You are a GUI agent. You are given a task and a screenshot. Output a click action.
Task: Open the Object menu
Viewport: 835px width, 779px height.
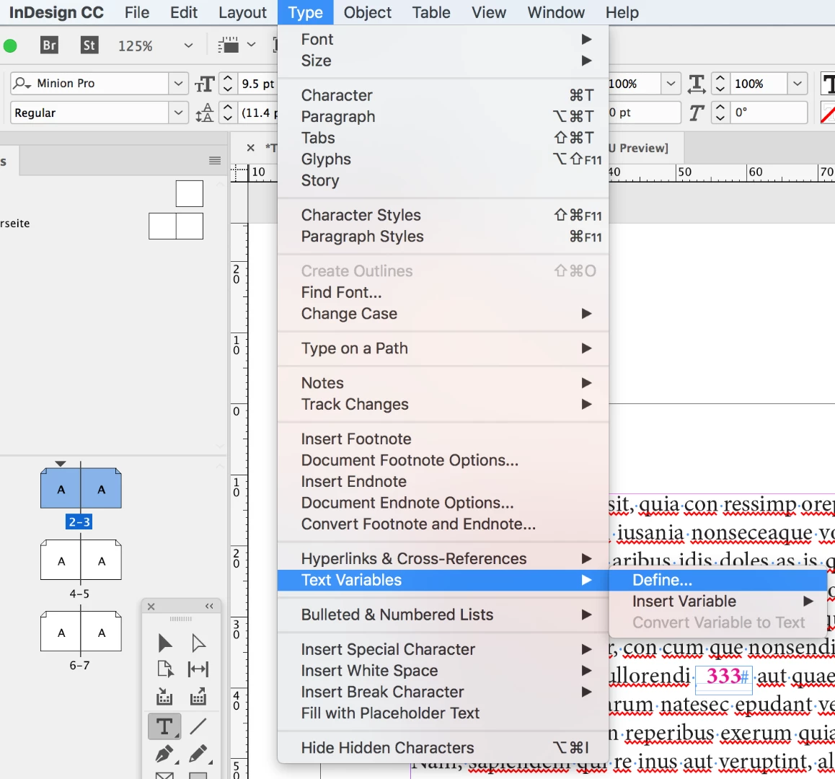pyautogui.click(x=368, y=12)
